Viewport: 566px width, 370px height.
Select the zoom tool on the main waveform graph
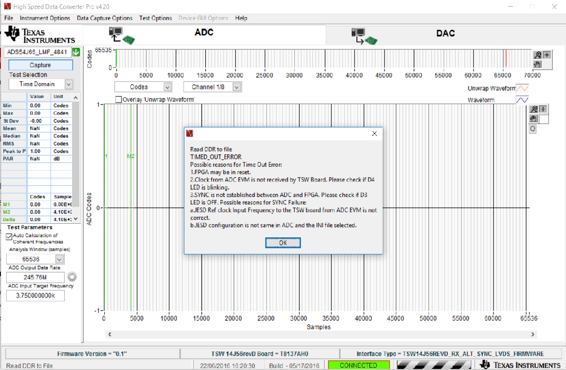pyautogui.click(x=533, y=109)
